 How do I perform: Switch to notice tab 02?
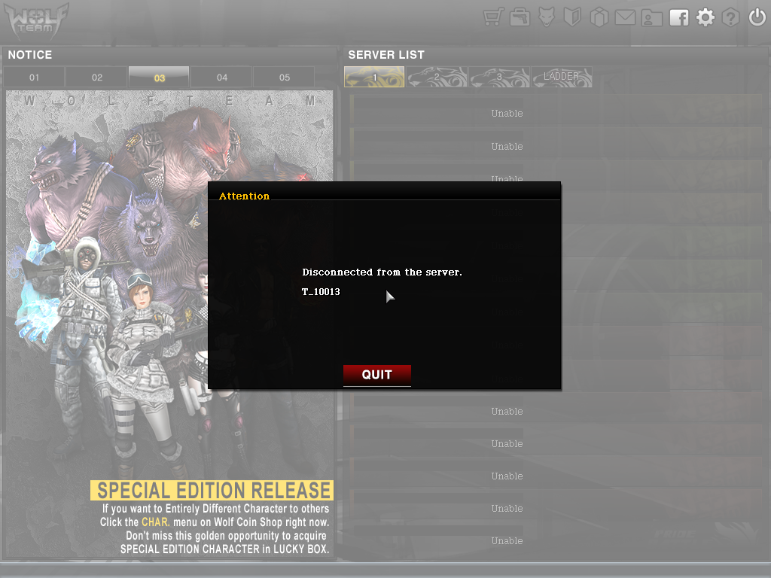(97, 78)
